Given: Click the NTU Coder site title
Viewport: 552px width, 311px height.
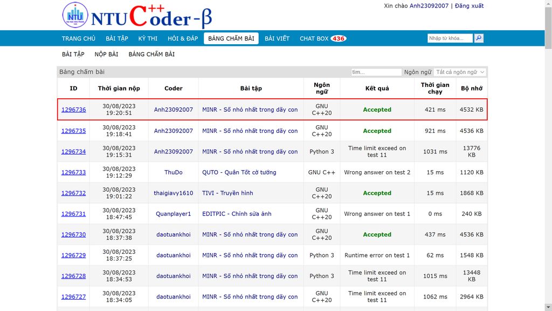Looking at the screenshot, I should pyautogui.click(x=151, y=17).
